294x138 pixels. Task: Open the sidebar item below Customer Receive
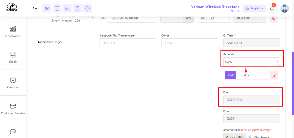[13, 132]
